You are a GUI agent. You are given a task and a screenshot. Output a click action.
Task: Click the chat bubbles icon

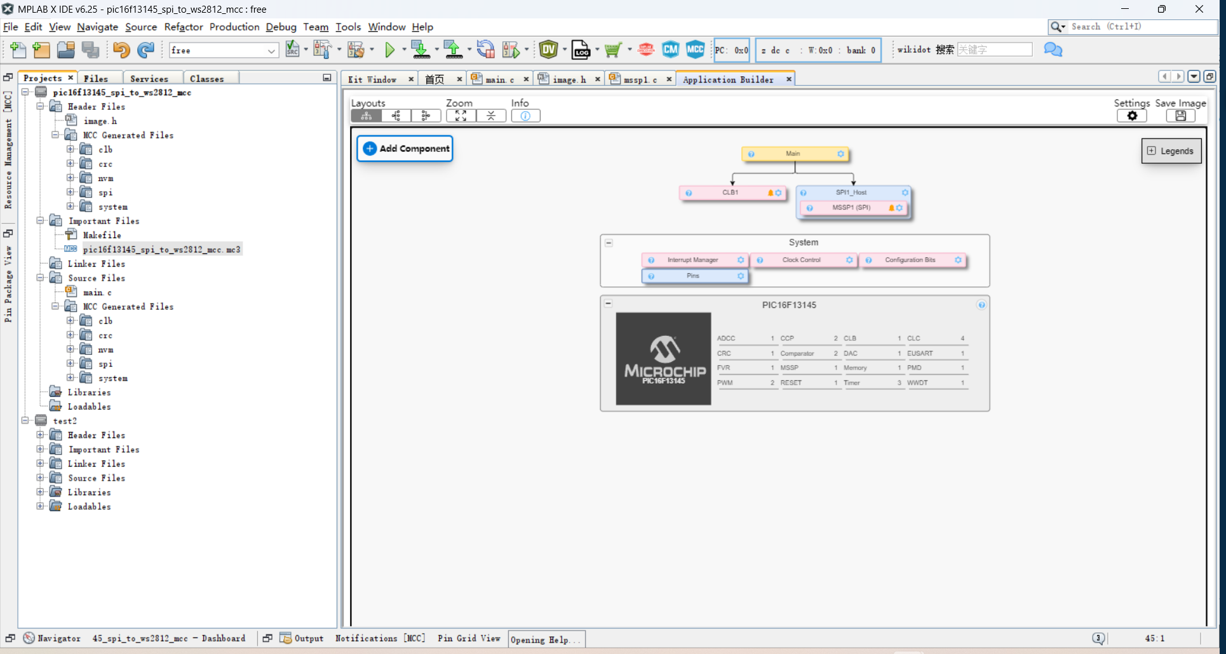(1053, 50)
